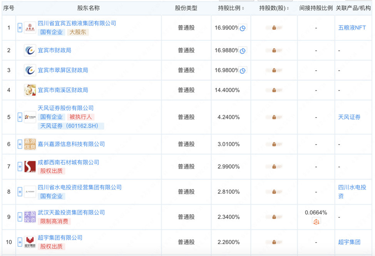The width and height of the screenshot is (375, 256).
Task: Click 国有企业 tag under 四川省水电投资
Action: [52, 196]
